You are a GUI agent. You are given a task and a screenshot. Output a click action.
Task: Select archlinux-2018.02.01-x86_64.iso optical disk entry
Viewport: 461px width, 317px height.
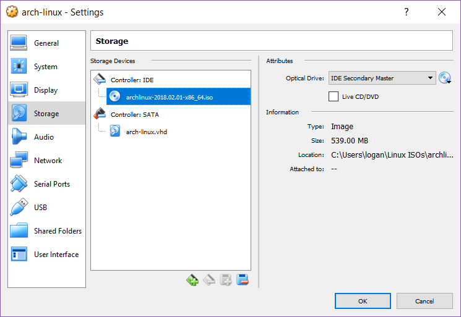tap(178, 96)
